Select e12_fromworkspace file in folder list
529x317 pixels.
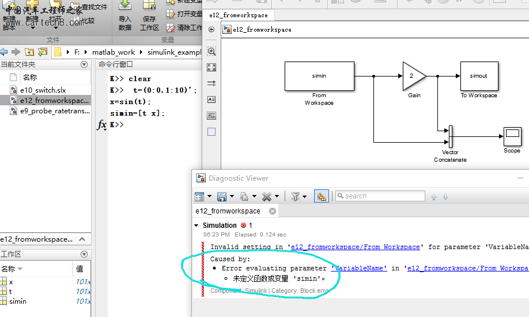coord(45,100)
